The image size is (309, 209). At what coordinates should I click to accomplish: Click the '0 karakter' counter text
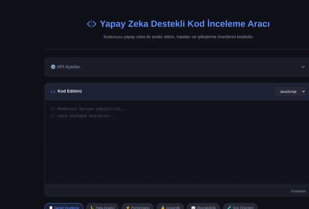(x=298, y=191)
